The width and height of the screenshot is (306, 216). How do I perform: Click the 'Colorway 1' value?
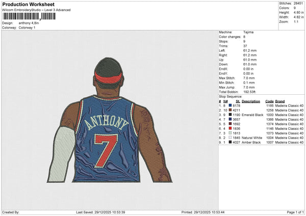[27, 28]
